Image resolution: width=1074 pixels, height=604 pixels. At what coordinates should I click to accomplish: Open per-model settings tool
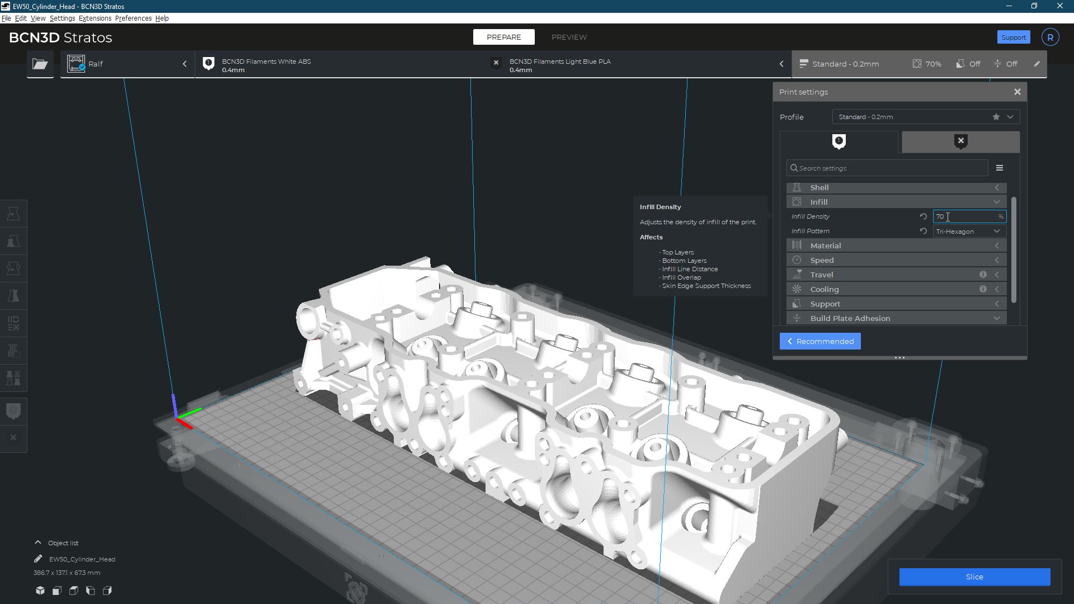pos(13,351)
